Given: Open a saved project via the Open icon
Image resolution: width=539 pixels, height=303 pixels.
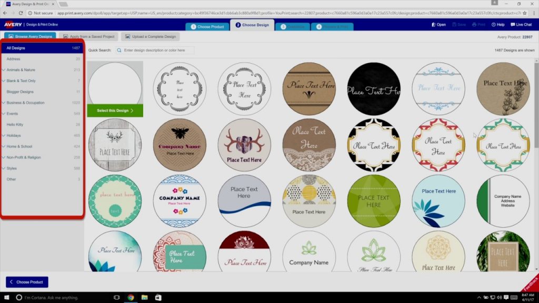Looking at the screenshot, I should (x=438, y=24).
